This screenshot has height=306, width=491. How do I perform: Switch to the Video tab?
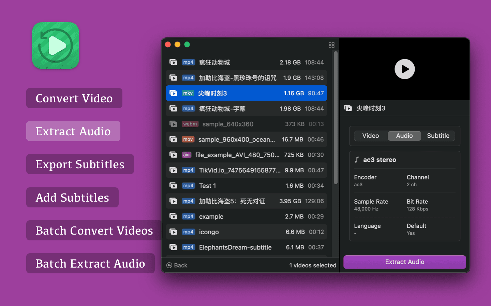point(370,136)
